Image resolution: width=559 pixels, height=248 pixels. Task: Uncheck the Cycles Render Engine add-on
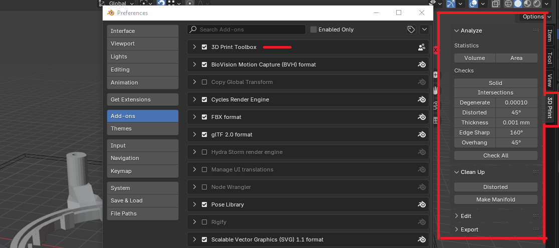[x=204, y=99]
